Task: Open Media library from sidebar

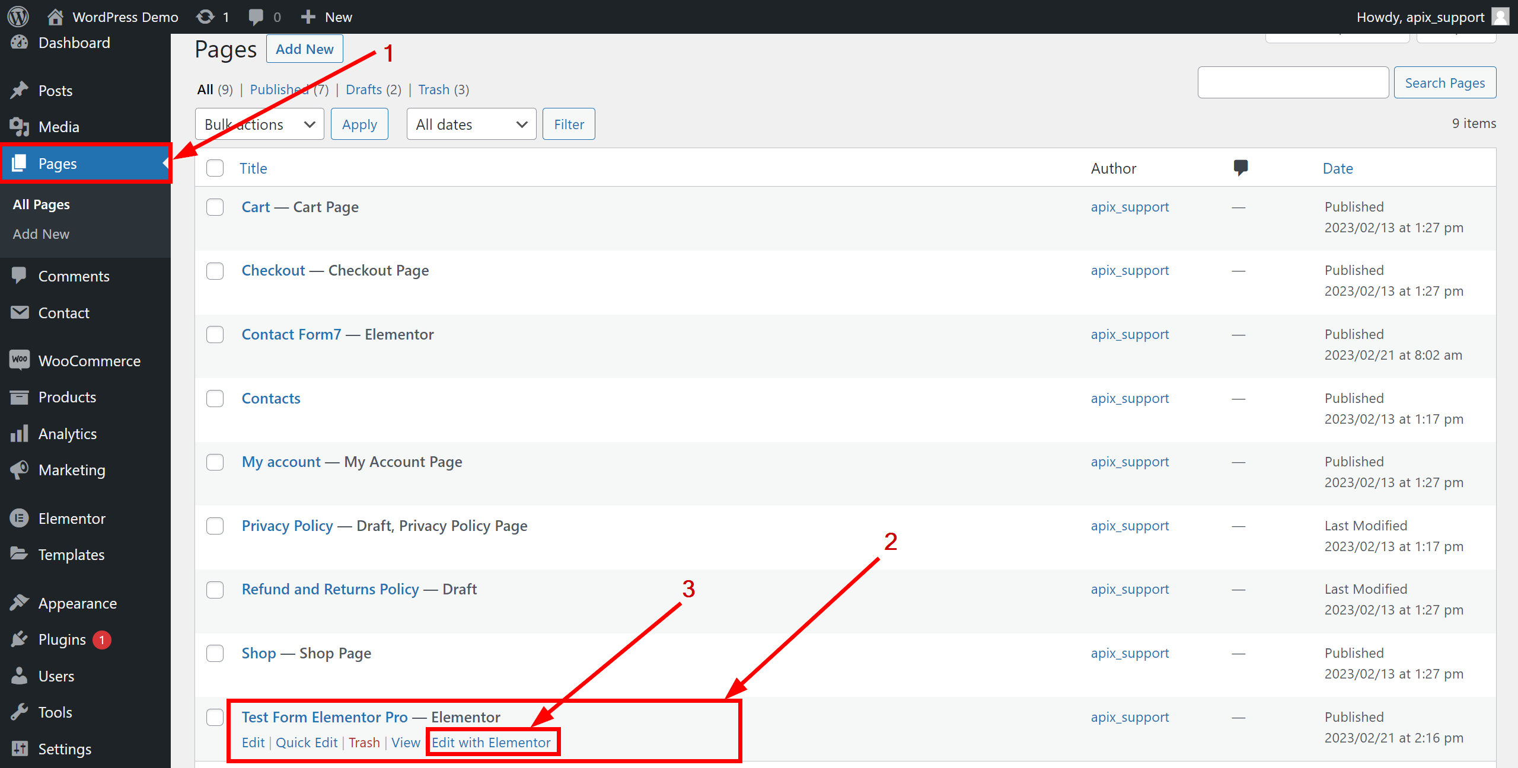Action: pos(58,127)
